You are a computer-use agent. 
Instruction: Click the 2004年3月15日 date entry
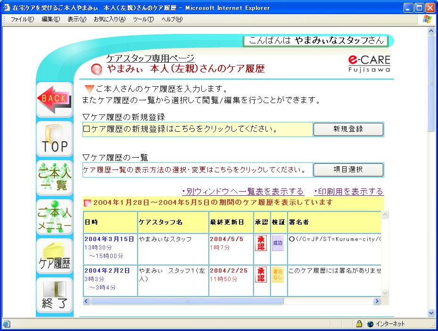[x=109, y=239]
